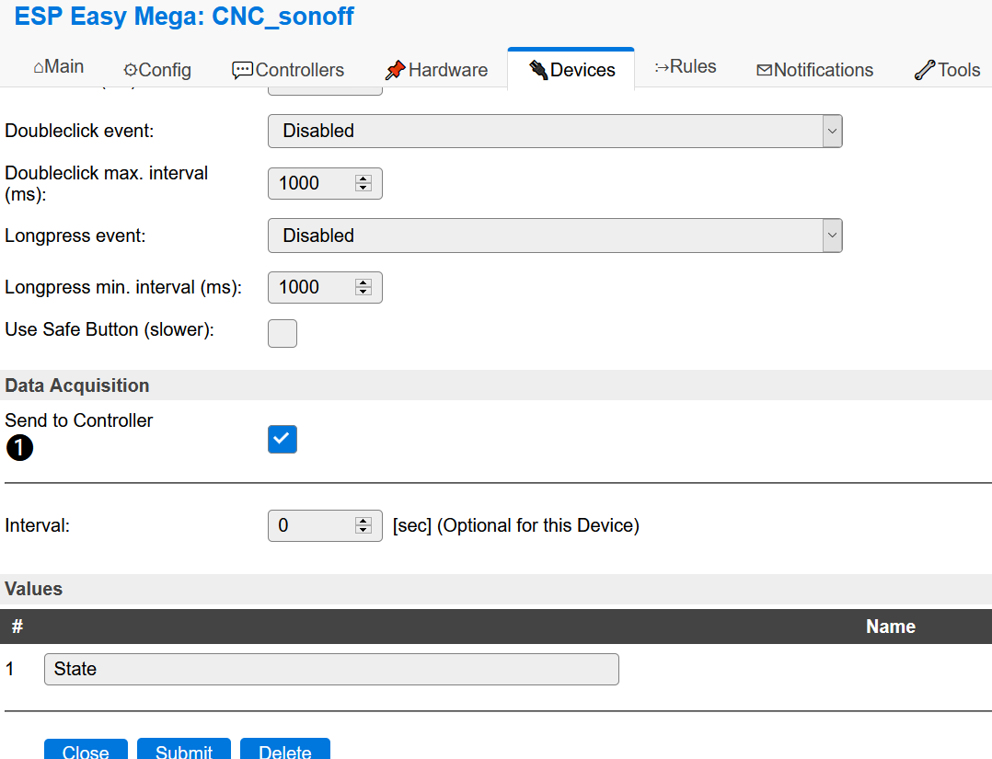Go to the Hardware tab
Image resolution: width=992 pixels, height=759 pixels.
436,70
